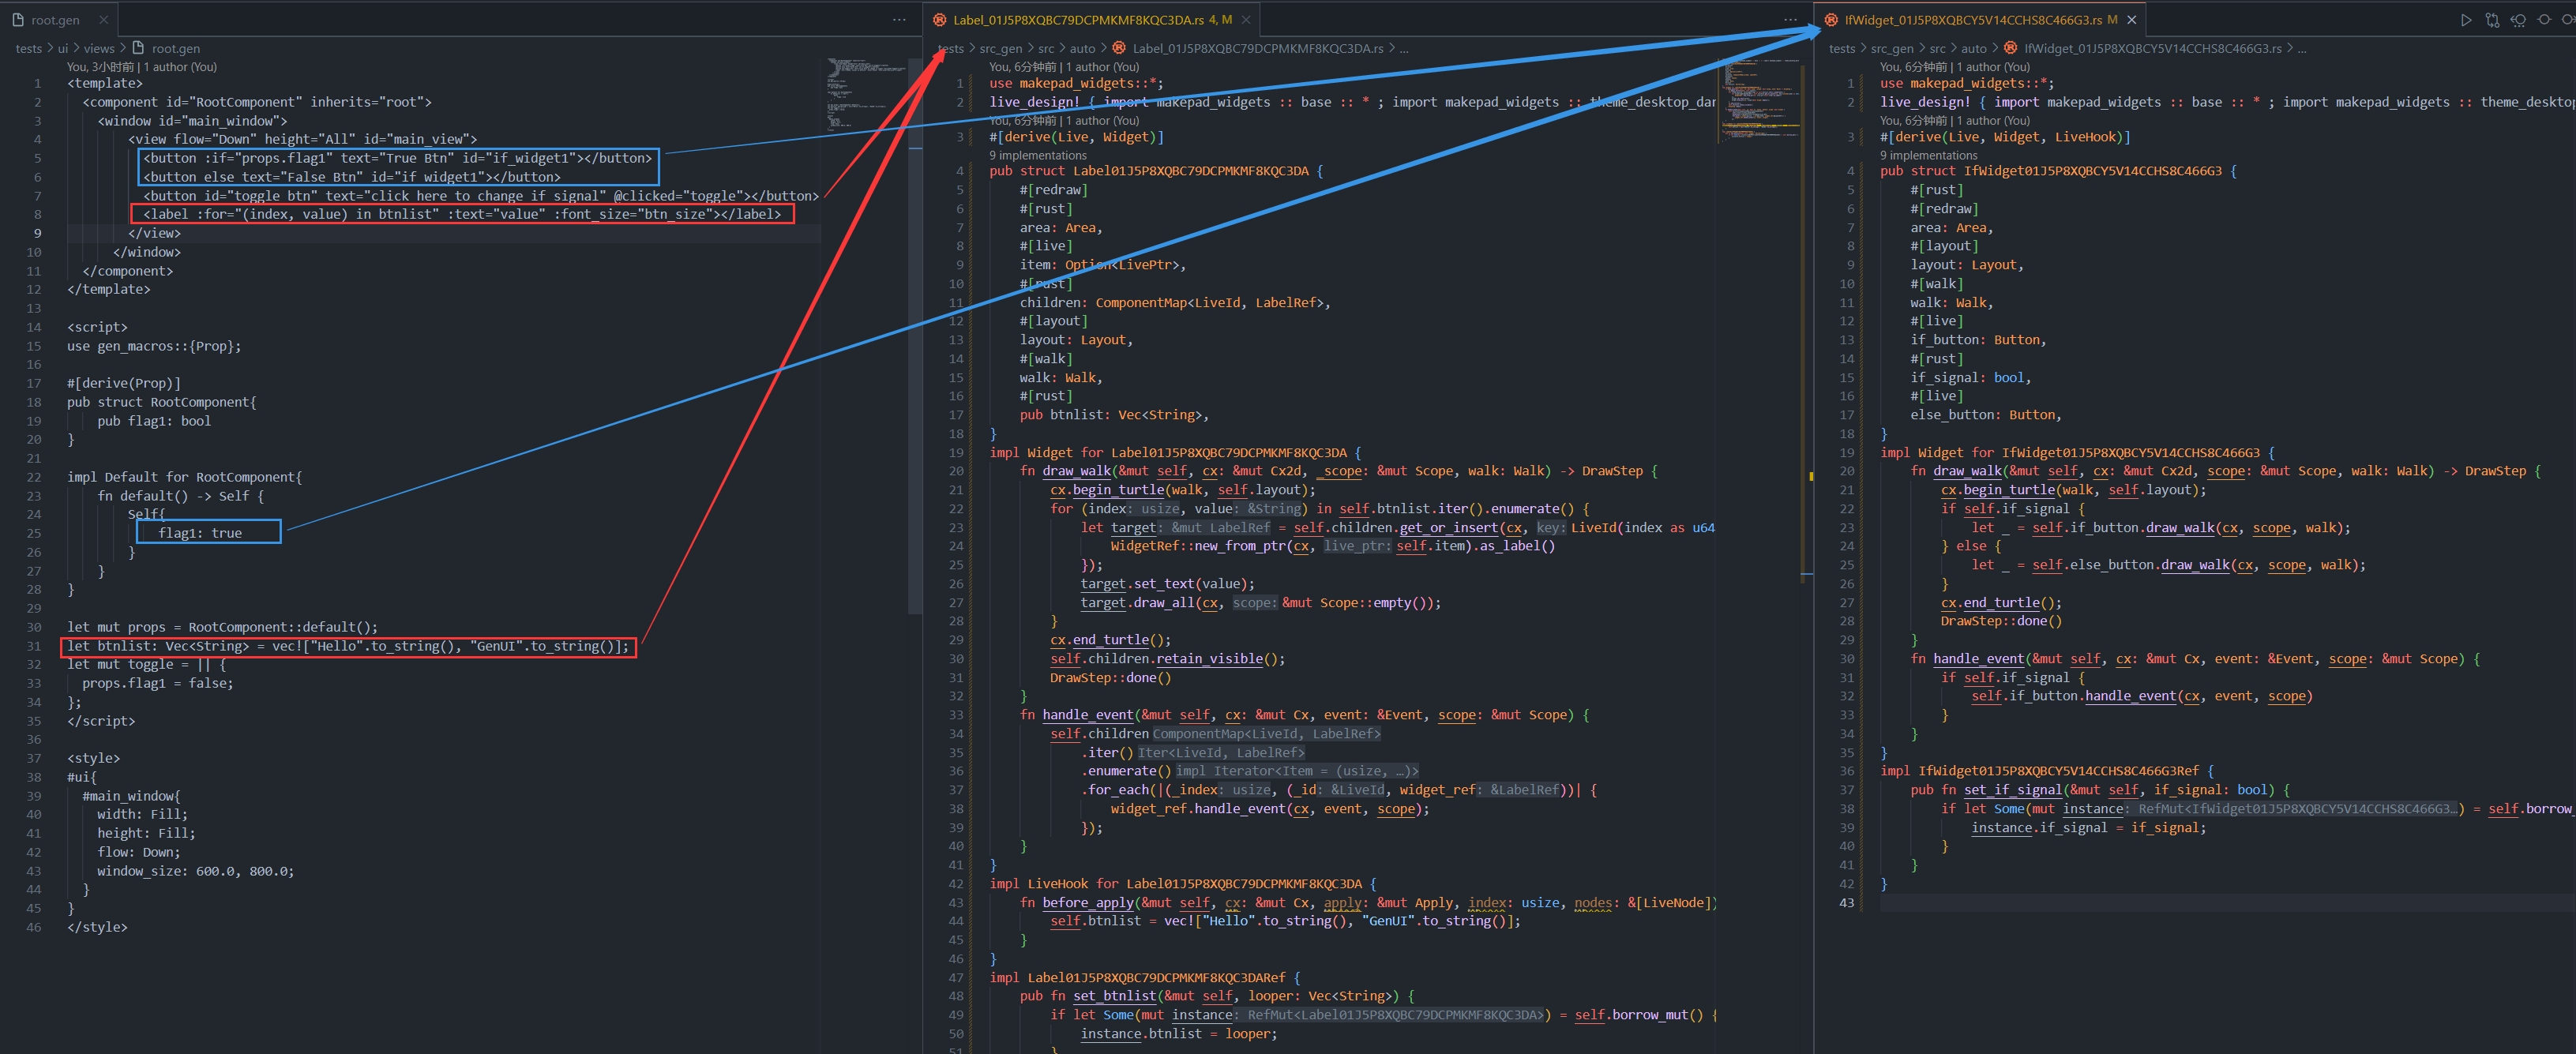2576x1054 pixels.
Task: Click 'window_size: 600.0, 800.0;' style line
Action: pyautogui.click(x=196, y=871)
